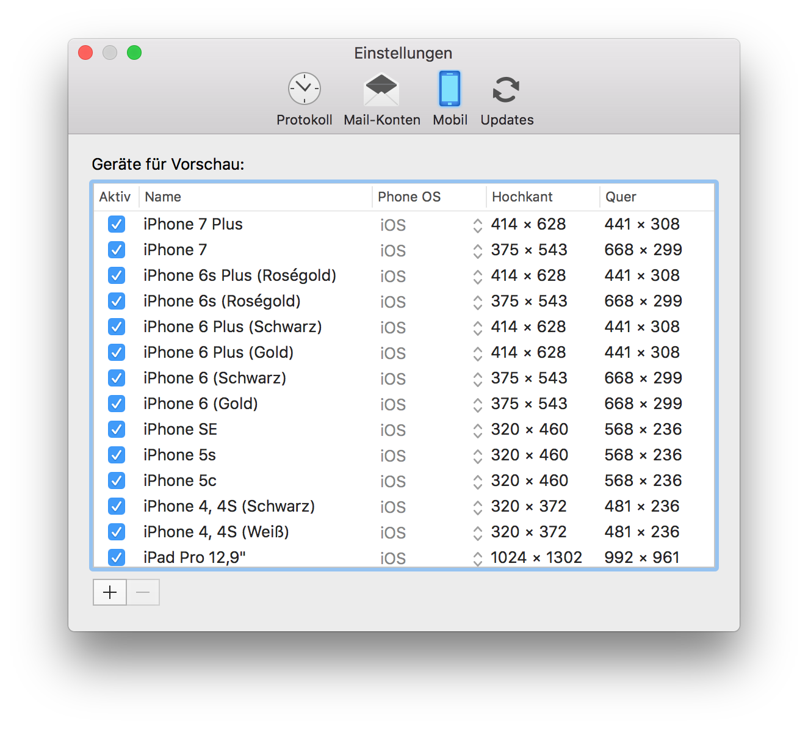Click Hochkant value 1024 × 1302
Viewport: 808px width, 729px height.
[536, 557]
